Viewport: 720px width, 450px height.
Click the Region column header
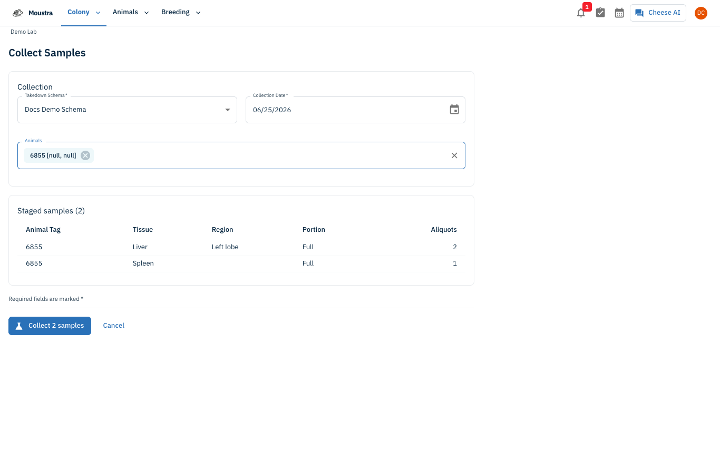[x=222, y=230]
